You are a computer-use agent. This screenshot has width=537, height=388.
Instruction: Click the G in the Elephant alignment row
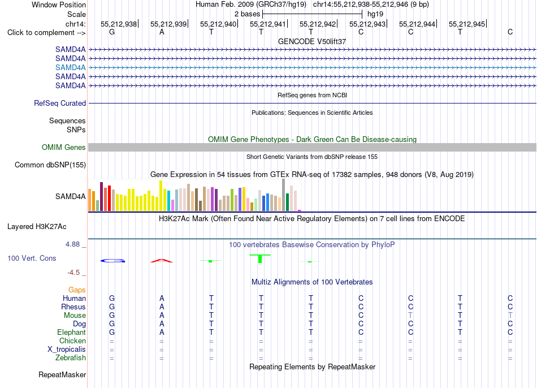(112, 333)
